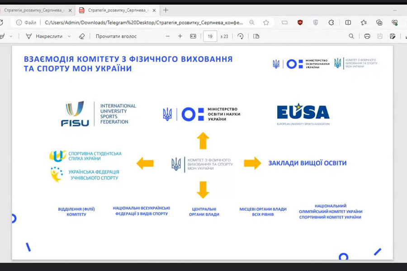Click НАЦІОНАЛЬНІ ВСЕУКРАЇНСЬКІ ФЕДЕРАЦІЇ З ВИДІВ СПОРТУ text
Viewport: 407px width, 271px height.
[142, 211]
